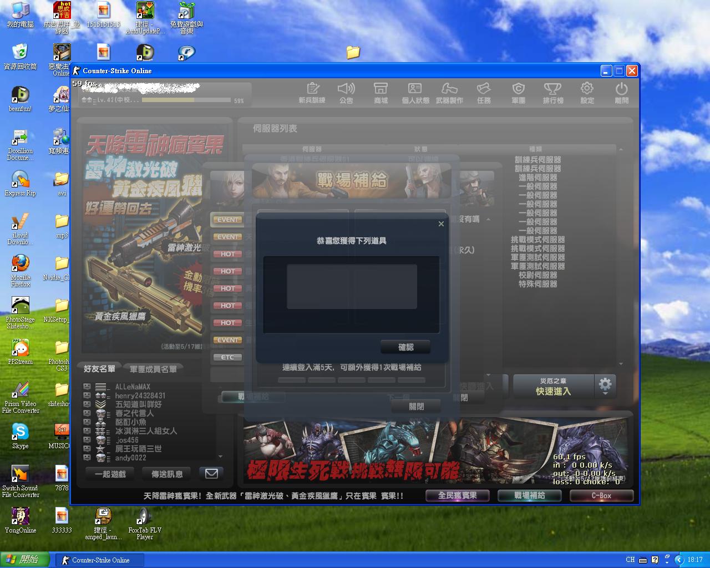Open the 商城 shop icon
710x568 pixels.
tap(381, 93)
